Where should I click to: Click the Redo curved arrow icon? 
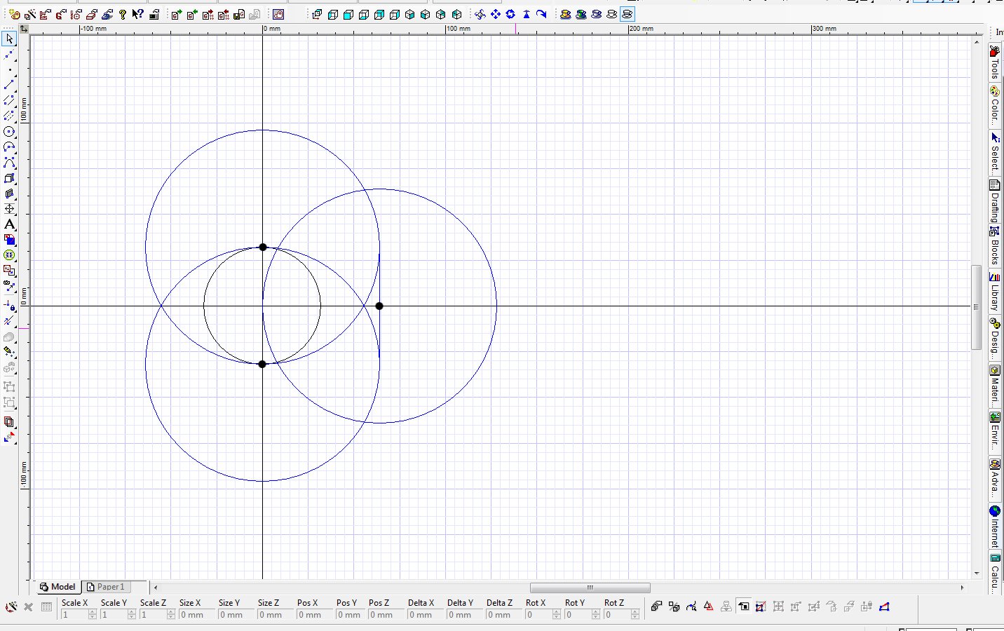541,14
